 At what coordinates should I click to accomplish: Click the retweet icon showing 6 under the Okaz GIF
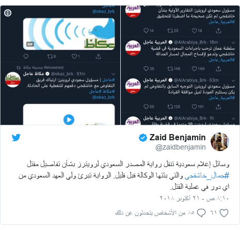(x=50, y=56)
